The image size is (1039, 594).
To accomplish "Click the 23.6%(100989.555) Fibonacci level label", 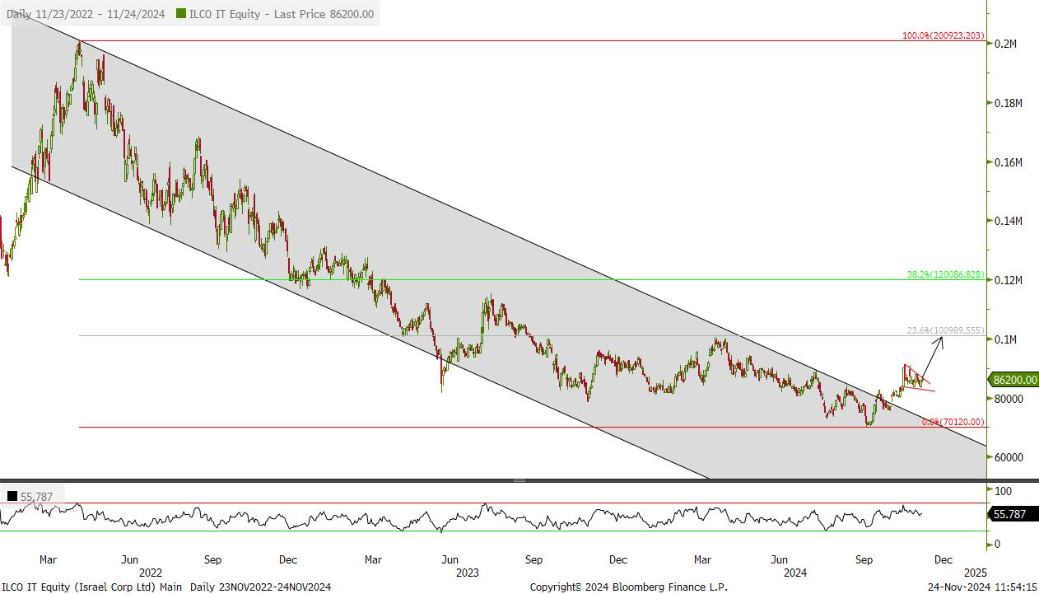I will 946,330.
